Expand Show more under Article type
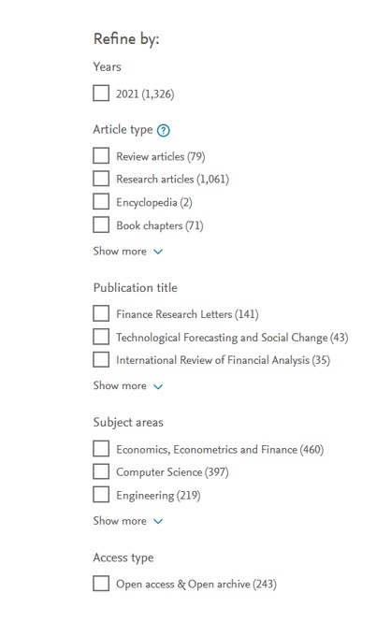 pyautogui.click(x=128, y=251)
